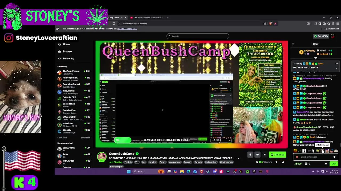Image resolution: width=341 pixels, height=191 pixels.
Task: Open Asmongold247 channel in Following list
Action: coord(74,79)
